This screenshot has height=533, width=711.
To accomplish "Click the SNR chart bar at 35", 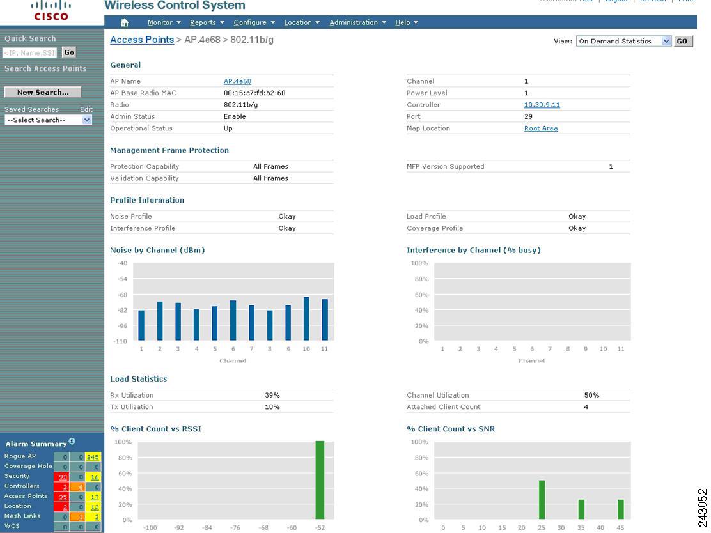I will 581,509.
